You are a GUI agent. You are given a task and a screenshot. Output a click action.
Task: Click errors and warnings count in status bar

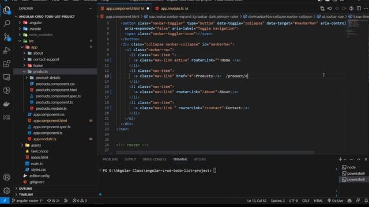click(x=80, y=201)
